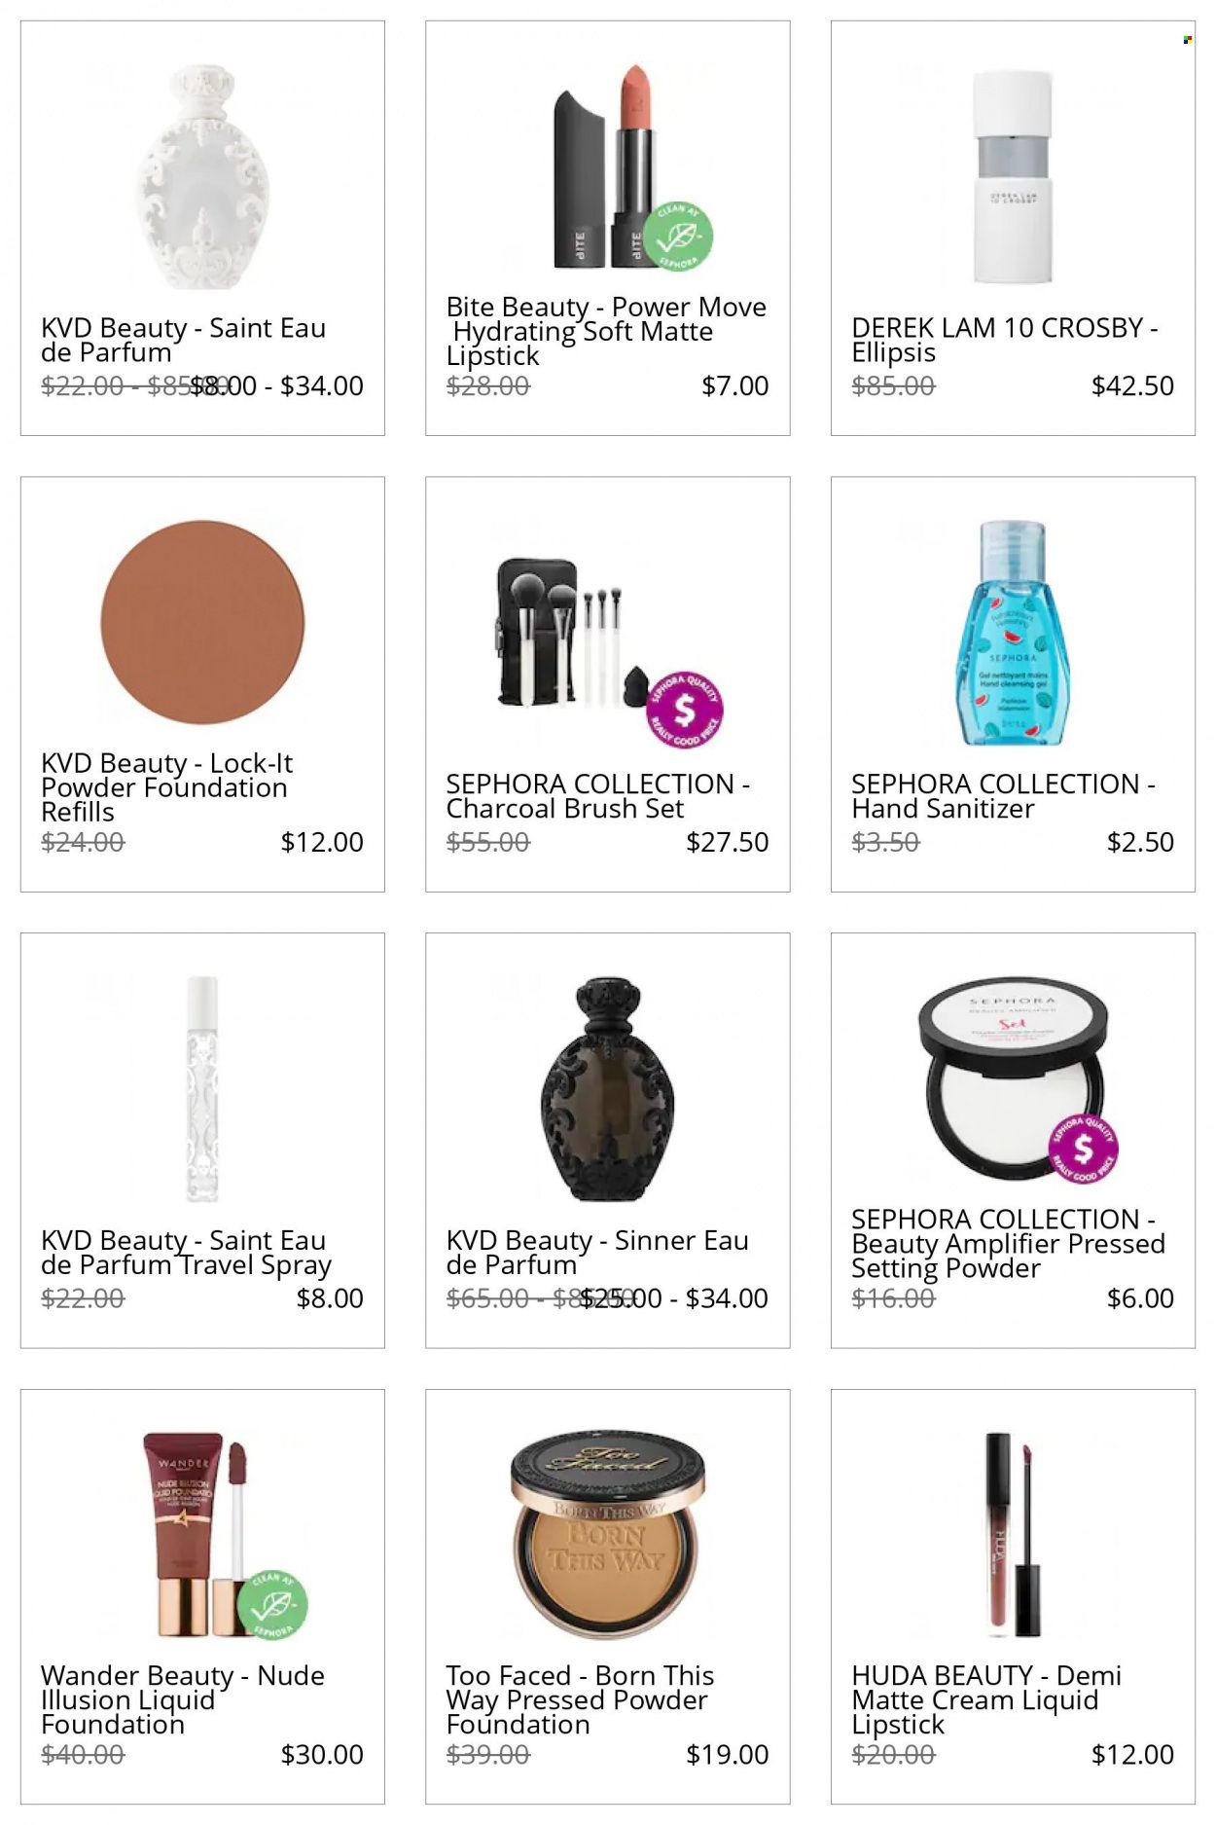Screen dimensions: 1216x1825
Task: Open the white KVD Saint perfume bottle image
Action: tap(202, 177)
